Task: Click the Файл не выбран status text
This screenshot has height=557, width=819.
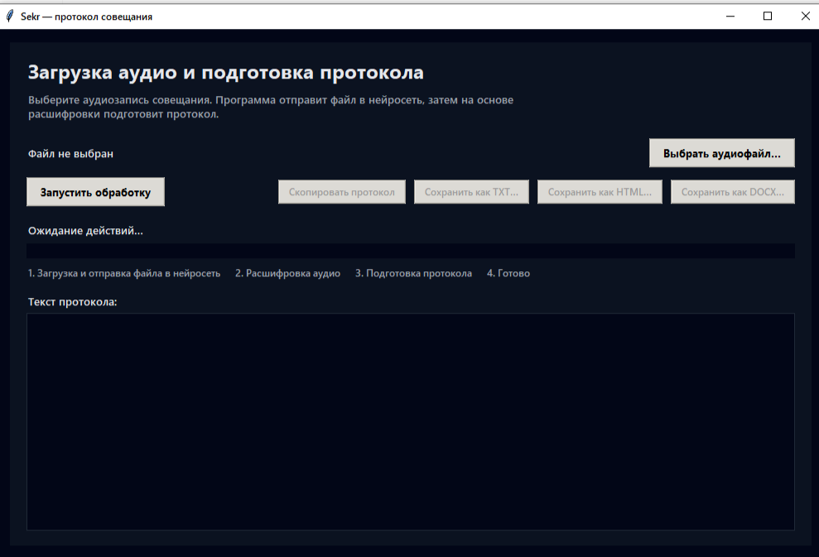Action: (x=71, y=154)
